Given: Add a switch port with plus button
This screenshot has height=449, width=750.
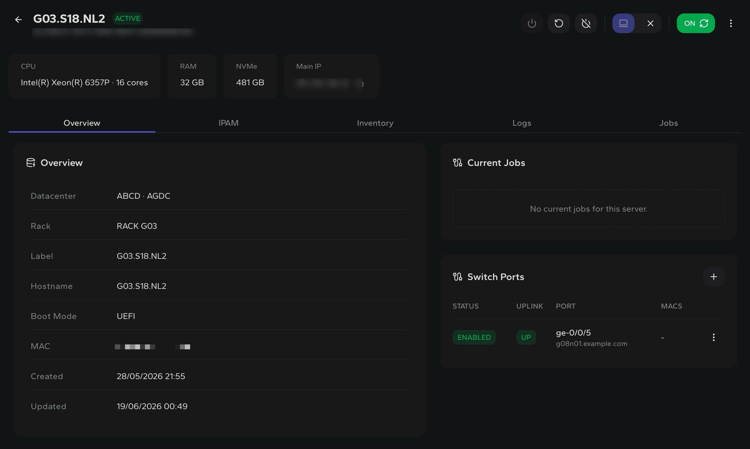Looking at the screenshot, I should click(x=713, y=277).
